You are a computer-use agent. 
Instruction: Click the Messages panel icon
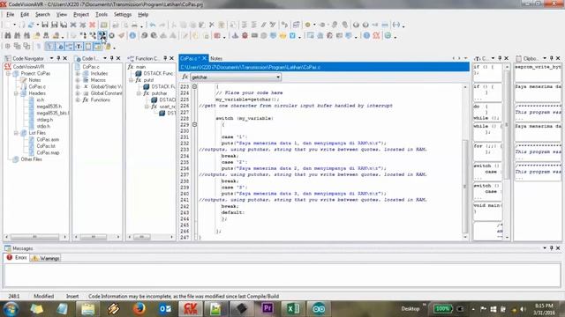coord(8,248)
